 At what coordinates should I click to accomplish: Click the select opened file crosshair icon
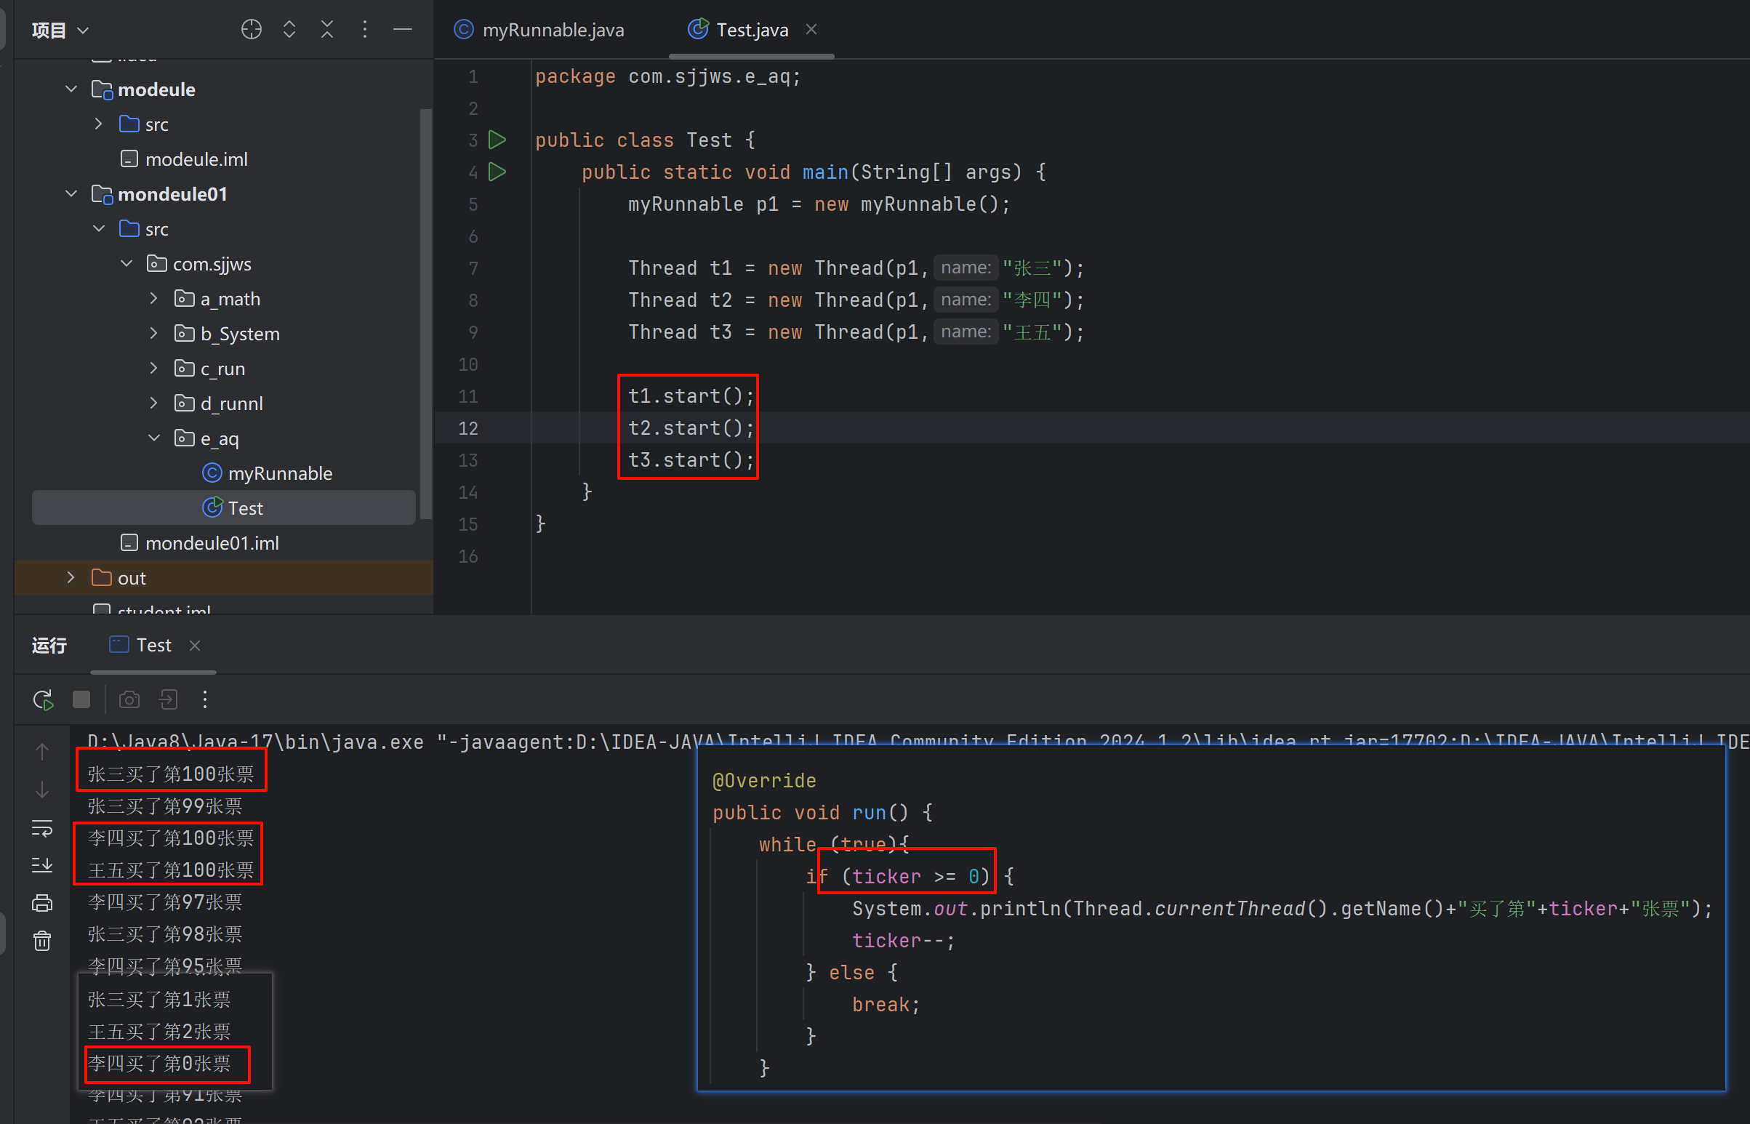(251, 29)
